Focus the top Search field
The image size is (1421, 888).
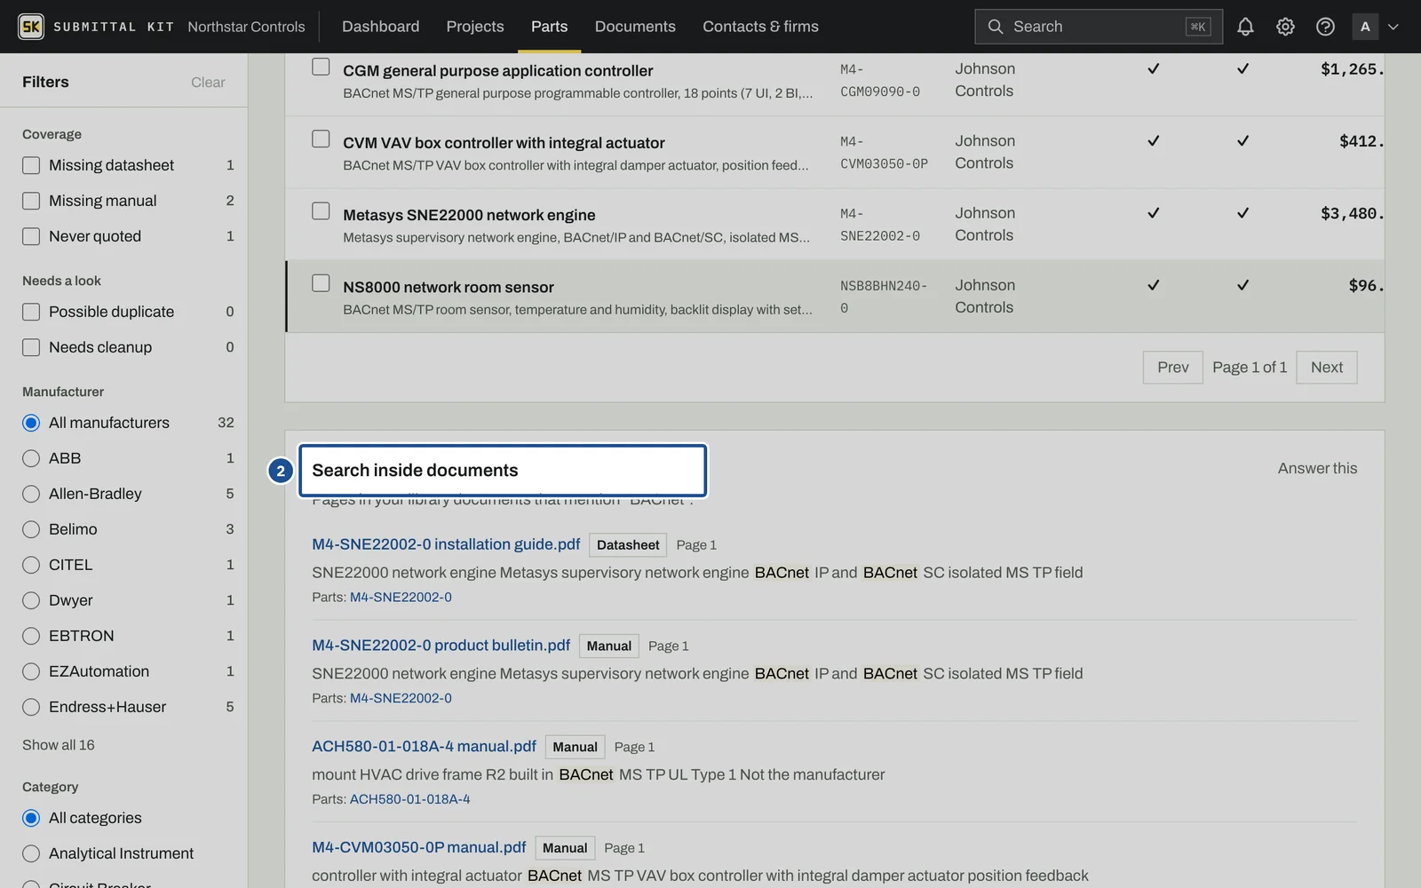pyautogui.click(x=1098, y=27)
